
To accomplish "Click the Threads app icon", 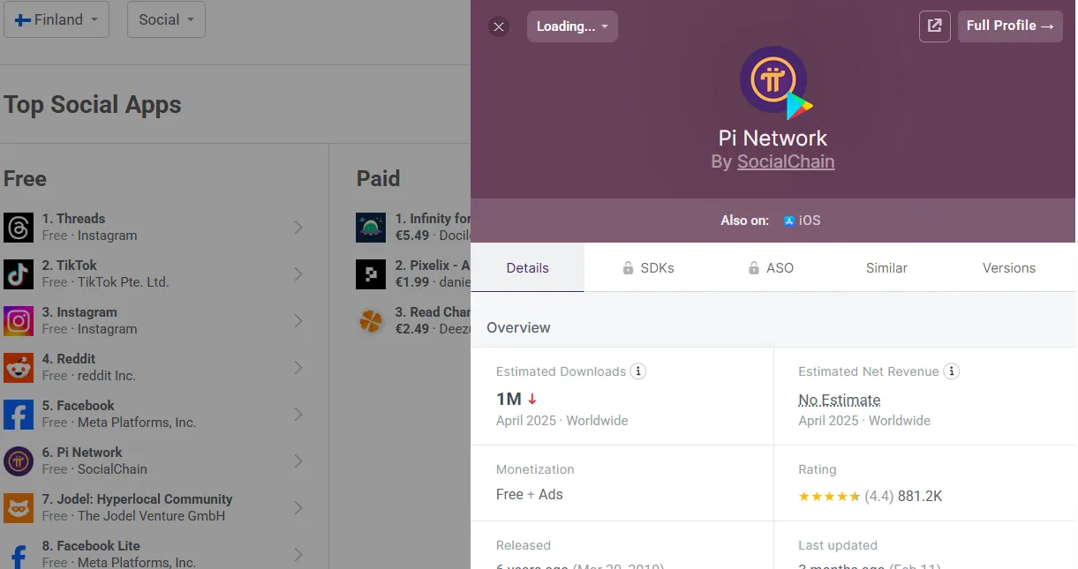I will pos(19,227).
